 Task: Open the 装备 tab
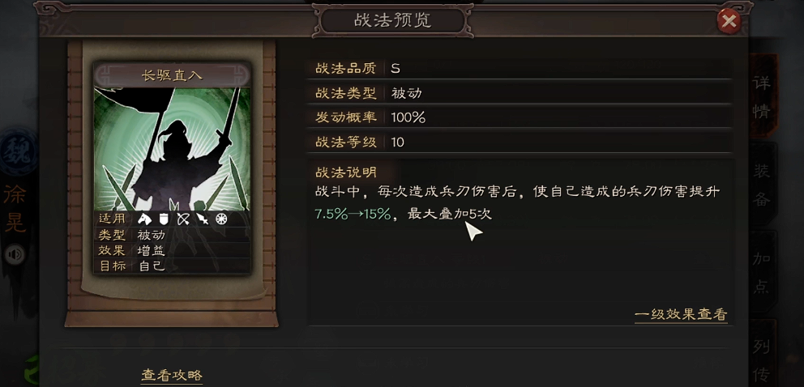[x=762, y=185]
